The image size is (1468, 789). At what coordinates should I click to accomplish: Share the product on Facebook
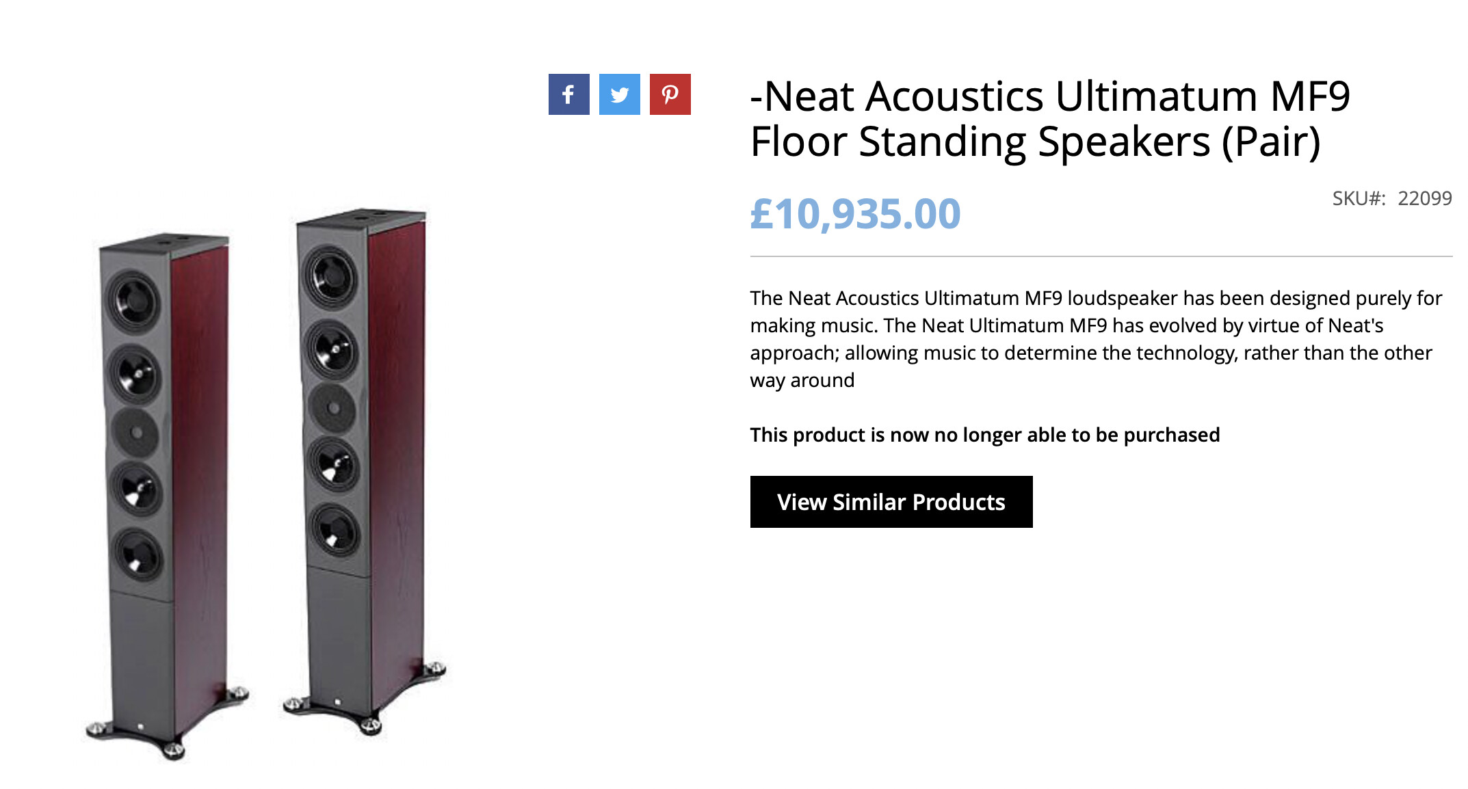pyautogui.click(x=568, y=94)
